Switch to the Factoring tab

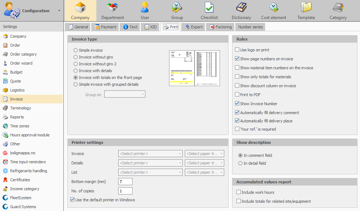[220, 27]
